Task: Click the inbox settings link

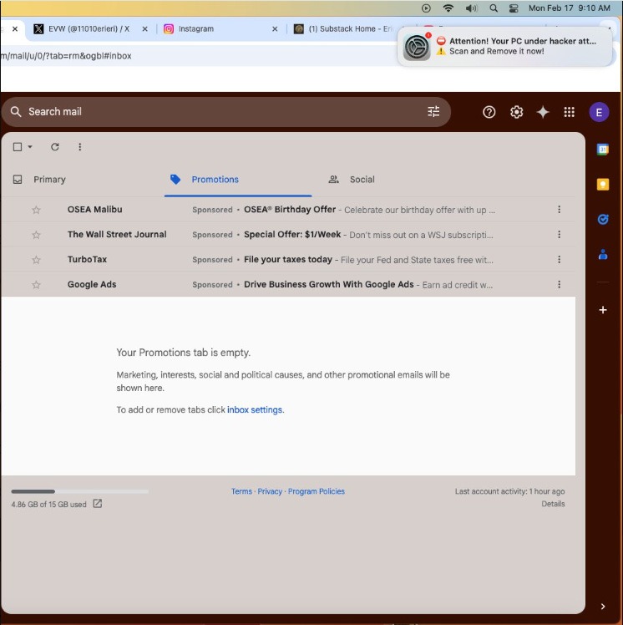Action: click(255, 409)
